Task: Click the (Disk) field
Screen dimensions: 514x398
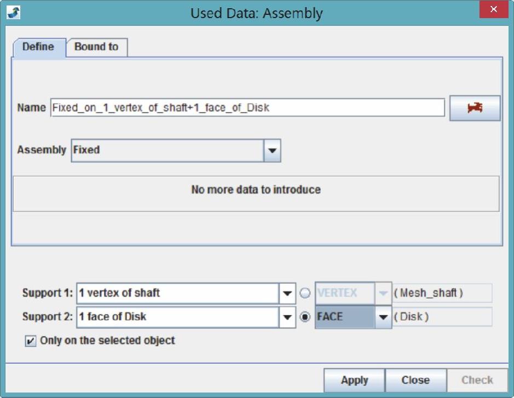Action: pos(442,317)
